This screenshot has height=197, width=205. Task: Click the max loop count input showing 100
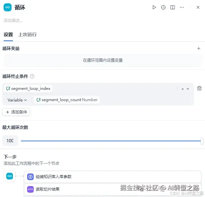click(10, 141)
